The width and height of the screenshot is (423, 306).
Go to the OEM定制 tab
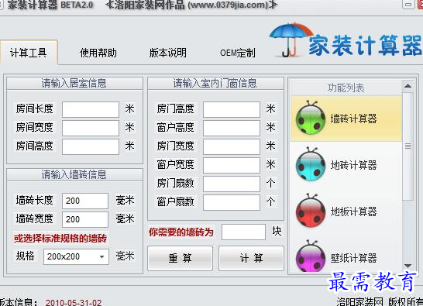237,53
